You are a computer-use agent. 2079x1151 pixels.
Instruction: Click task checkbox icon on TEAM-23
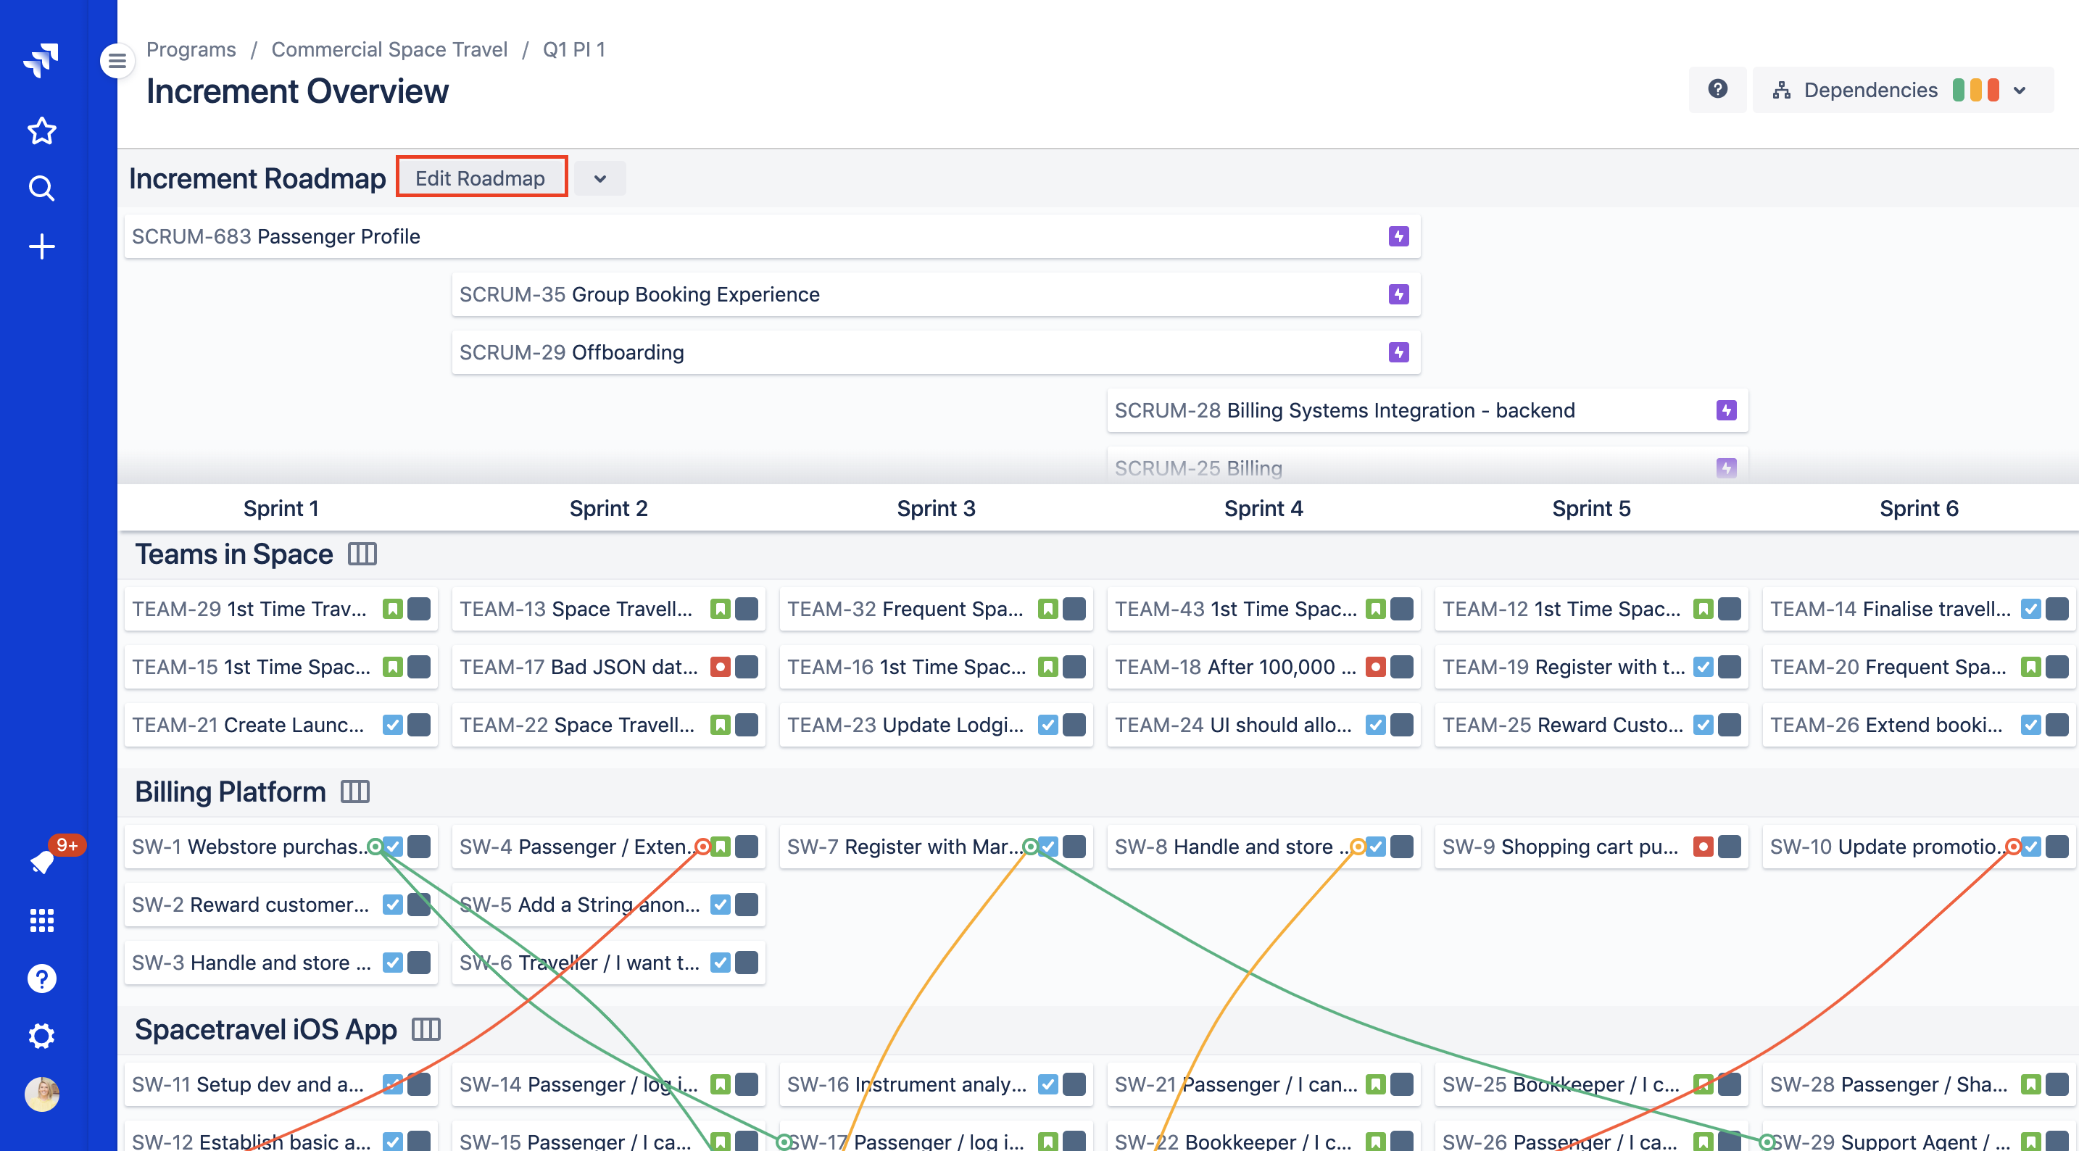(1047, 725)
